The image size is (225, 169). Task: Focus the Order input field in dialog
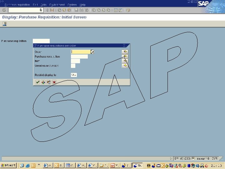[x=81, y=52]
